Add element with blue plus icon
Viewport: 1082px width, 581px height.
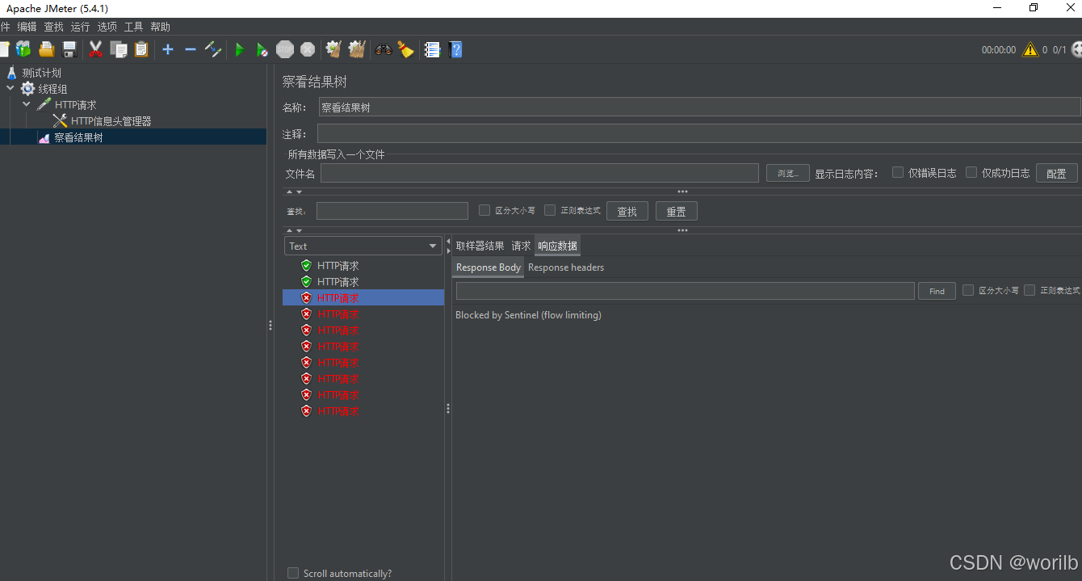(168, 49)
